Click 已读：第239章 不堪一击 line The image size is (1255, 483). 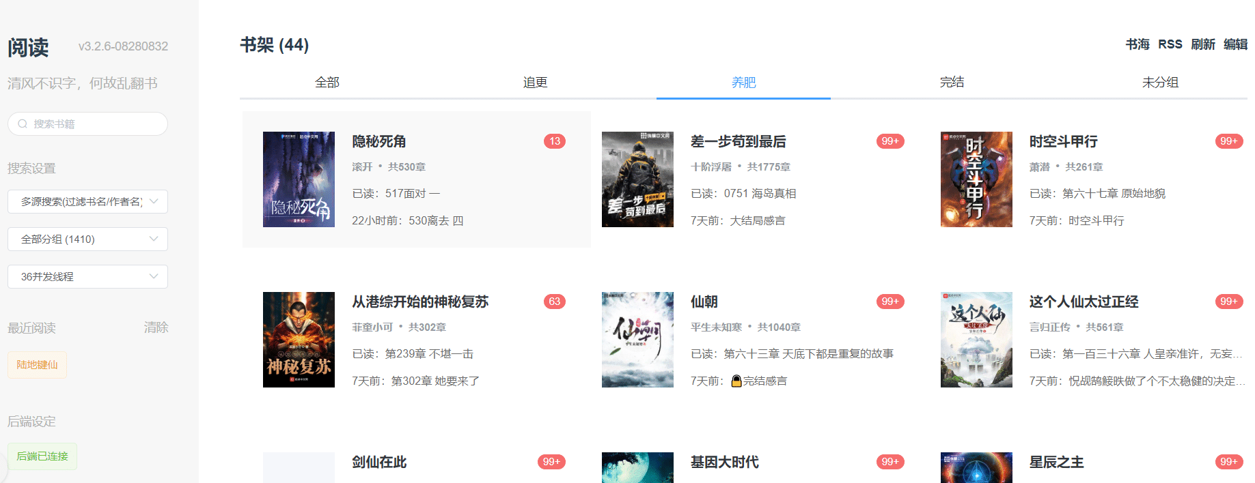click(413, 354)
